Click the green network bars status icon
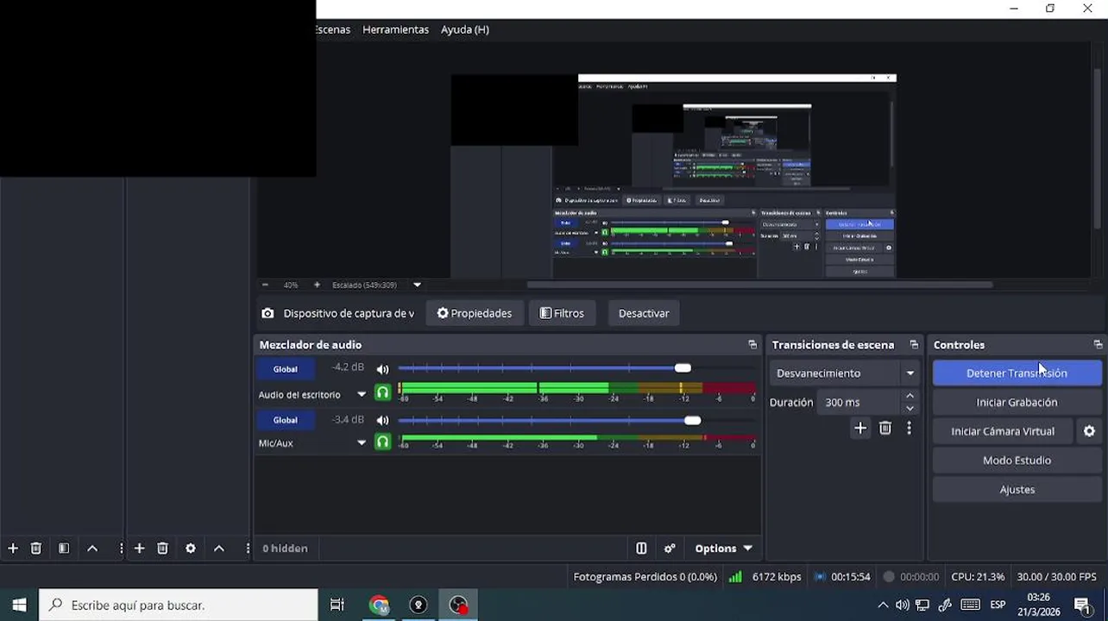Image resolution: width=1108 pixels, height=621 pixels. (735, 577)
